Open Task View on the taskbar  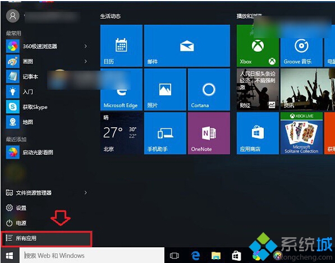coord(174,256)
